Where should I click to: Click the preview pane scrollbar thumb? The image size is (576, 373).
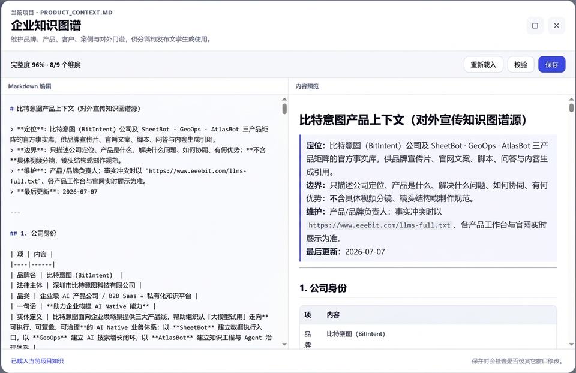[571, 107]
